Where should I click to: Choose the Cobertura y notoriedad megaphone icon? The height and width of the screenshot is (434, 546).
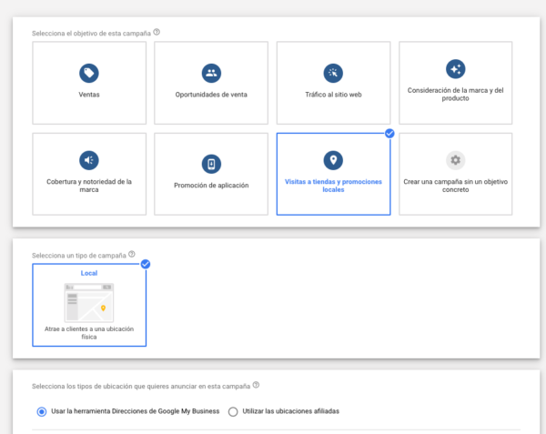89,160
